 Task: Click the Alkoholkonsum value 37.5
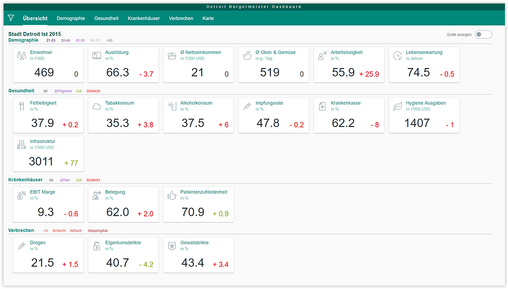point(193,123)
